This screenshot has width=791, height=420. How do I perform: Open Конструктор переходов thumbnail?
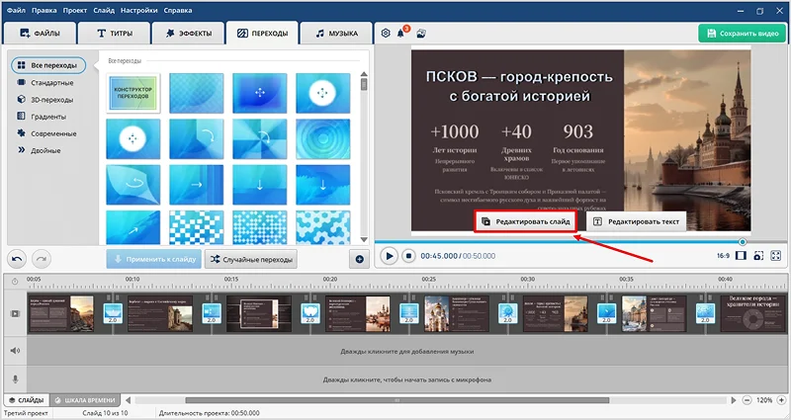point(133,93)
